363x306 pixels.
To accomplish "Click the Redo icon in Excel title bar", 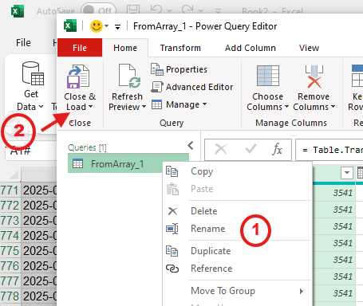I will point(187,10).
